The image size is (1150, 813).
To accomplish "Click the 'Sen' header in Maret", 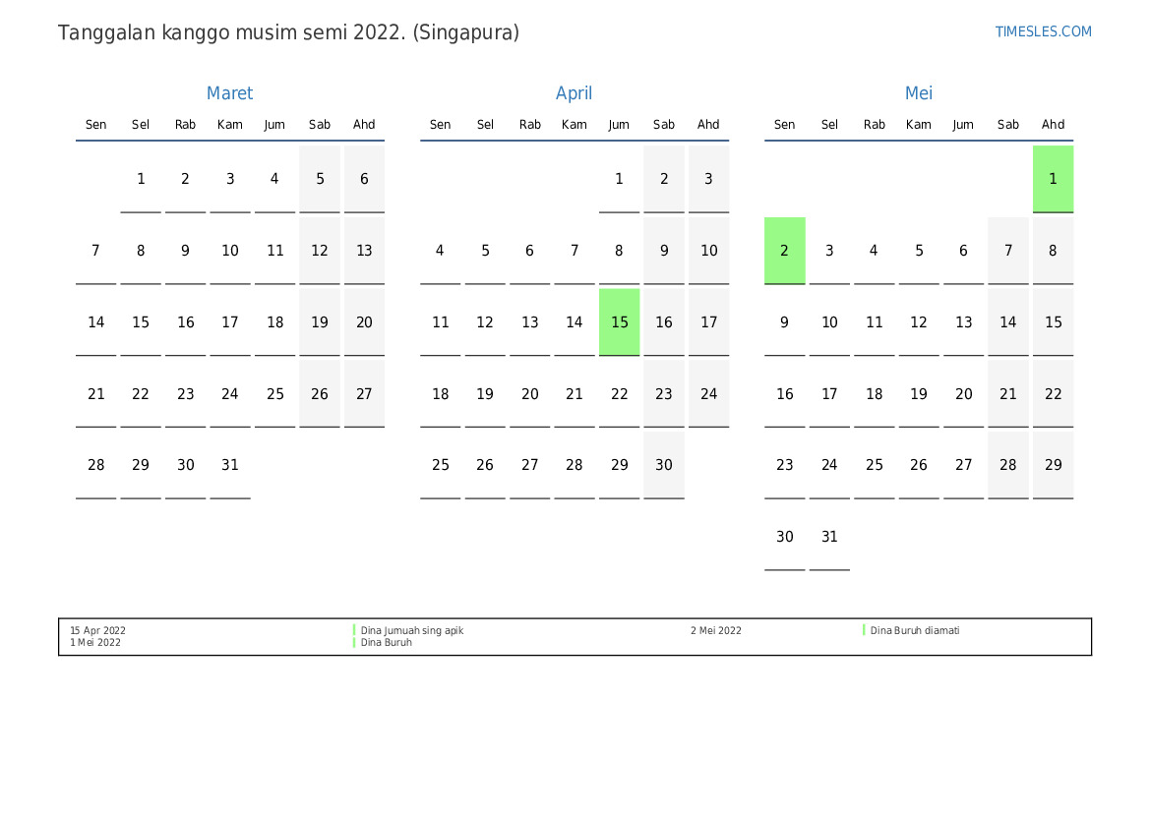I will pos(95,125).
